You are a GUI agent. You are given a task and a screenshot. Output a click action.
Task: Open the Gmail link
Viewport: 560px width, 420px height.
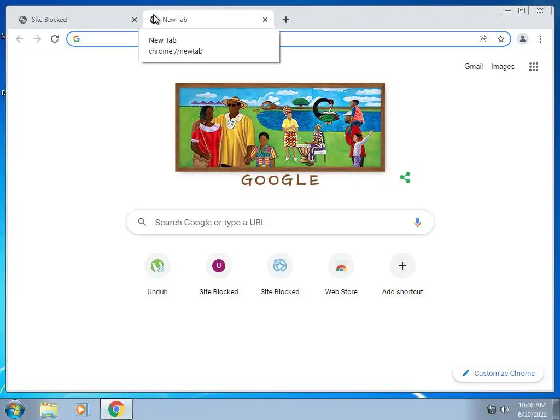tap(474, 66)
